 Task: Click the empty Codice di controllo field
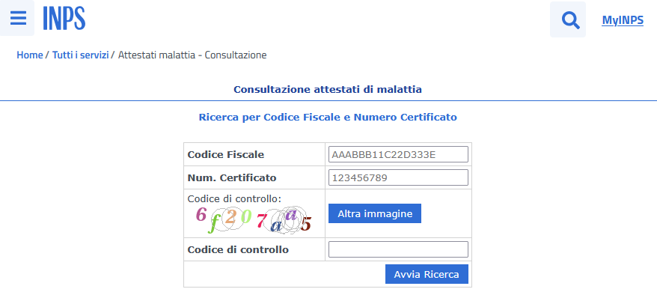coord(398,249)
